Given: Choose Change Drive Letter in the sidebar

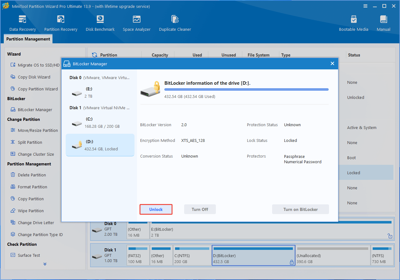Looking at the screenshot, I should [32, 223].
